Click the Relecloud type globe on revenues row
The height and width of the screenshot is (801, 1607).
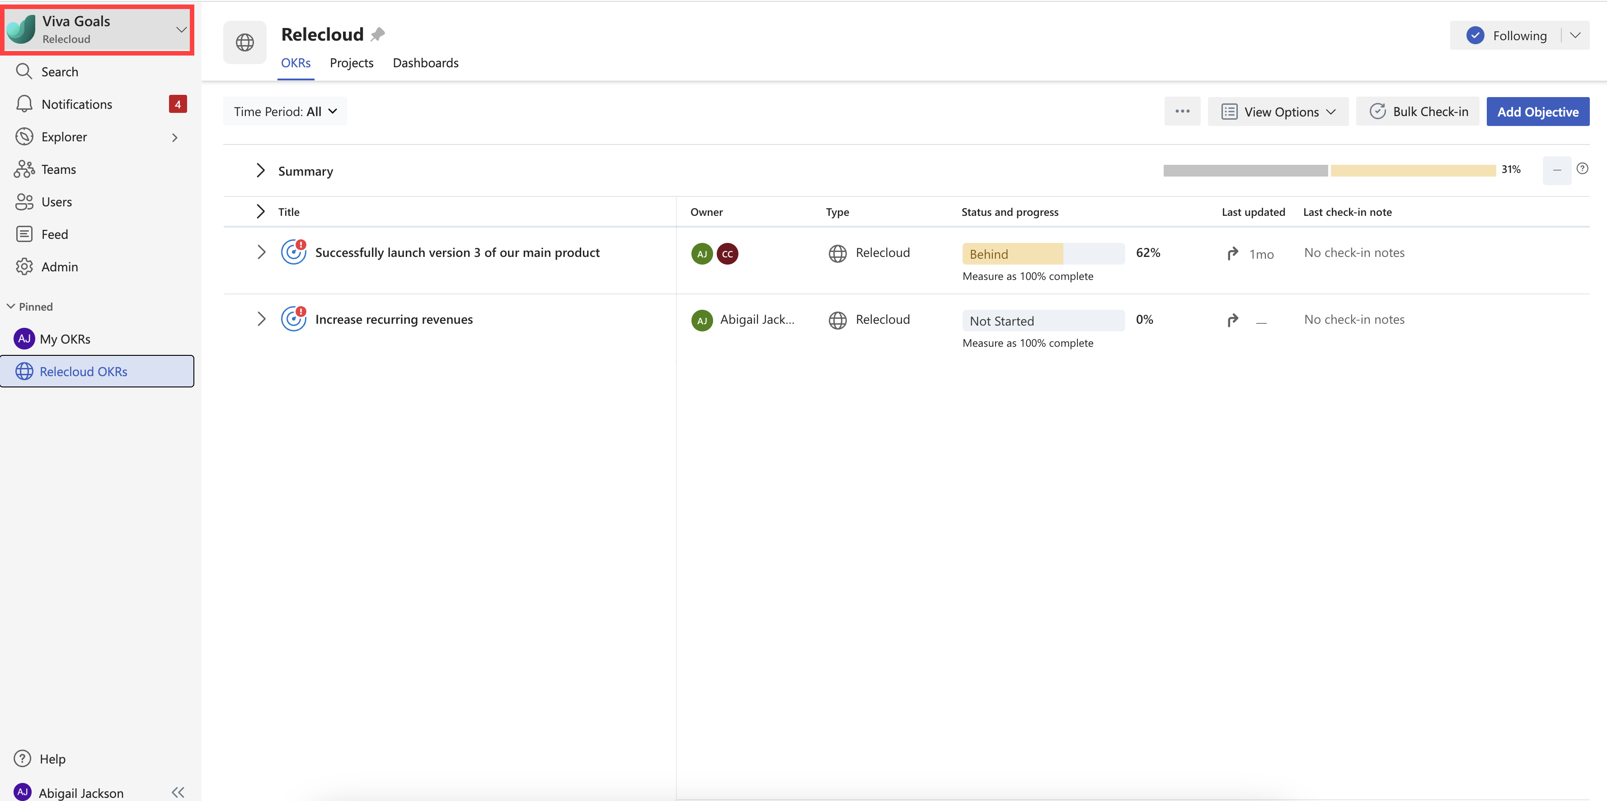click(837, 320)
